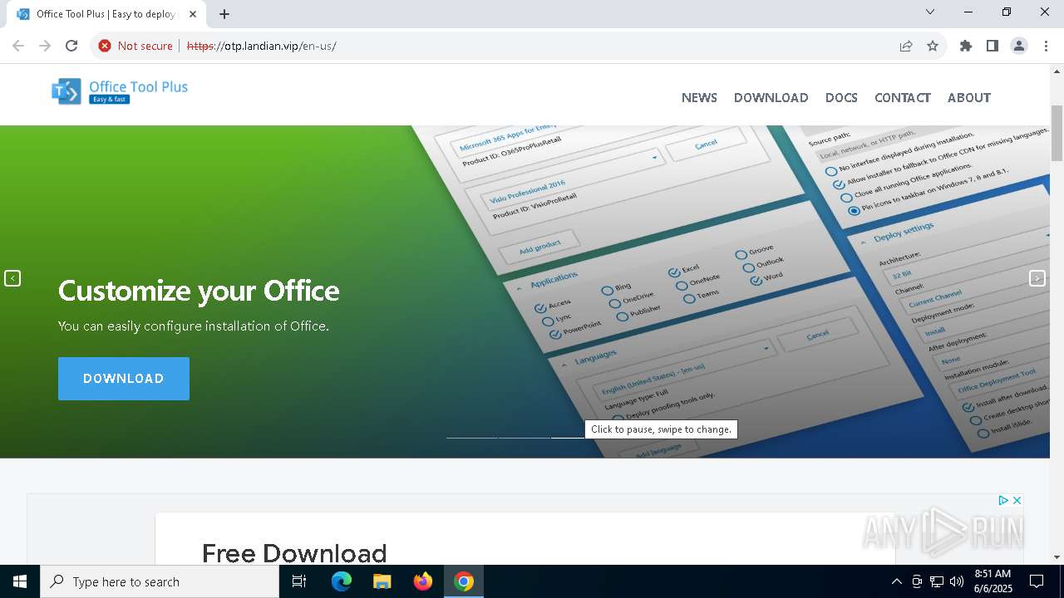Close the advertisement with X
The width and height of the screenshot is (1064, 598).
coord(1017,500)
